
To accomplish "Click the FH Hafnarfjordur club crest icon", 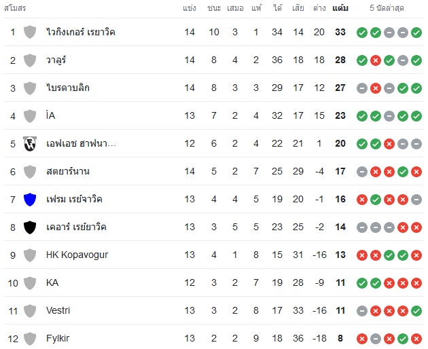I will 30,144.
